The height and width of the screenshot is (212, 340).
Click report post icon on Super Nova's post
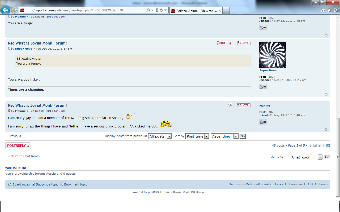point(230,43)
